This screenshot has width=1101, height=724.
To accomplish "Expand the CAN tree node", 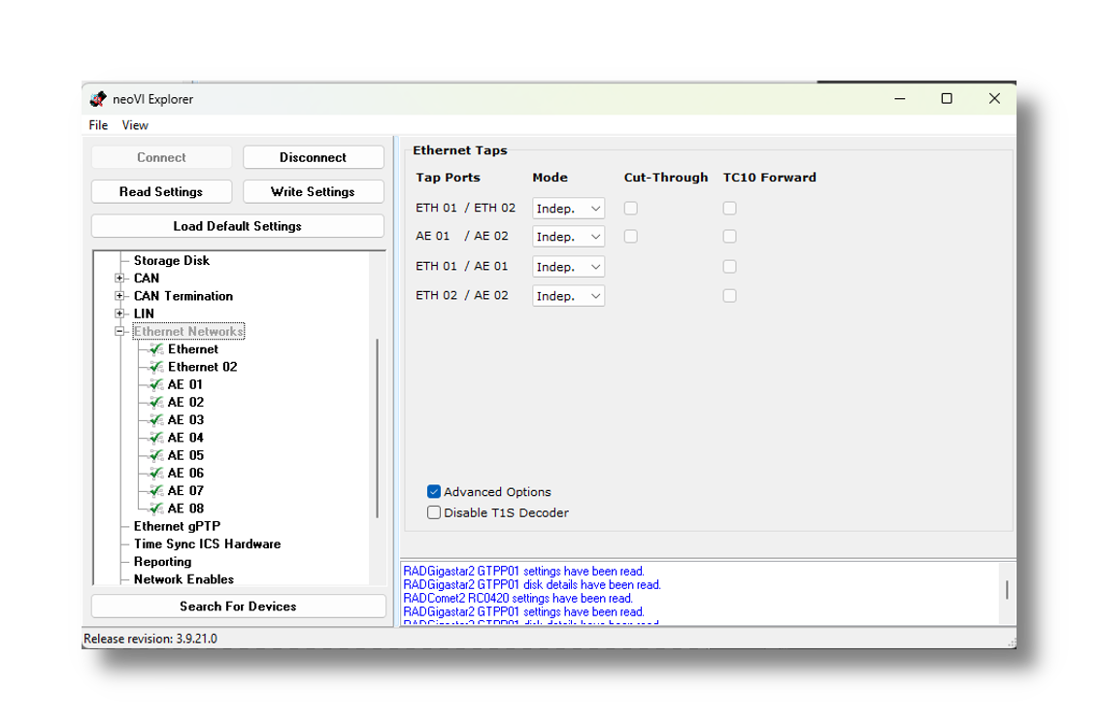I will tap(119, 278).
